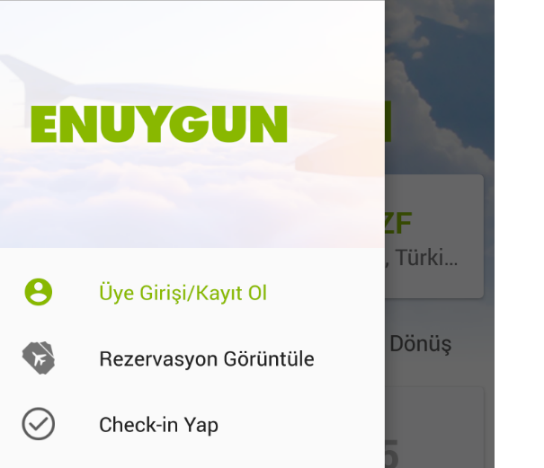Click the ENUYGUN logo in drawer header

coord(159,124)
